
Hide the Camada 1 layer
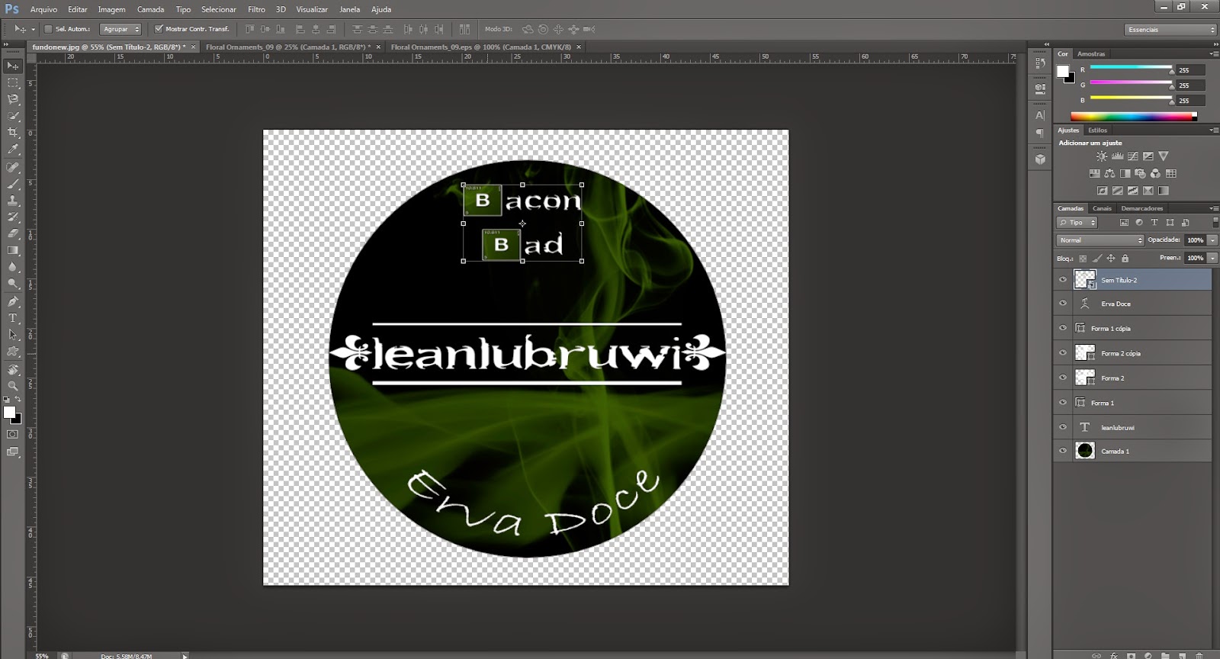[x=1063, y=451]
